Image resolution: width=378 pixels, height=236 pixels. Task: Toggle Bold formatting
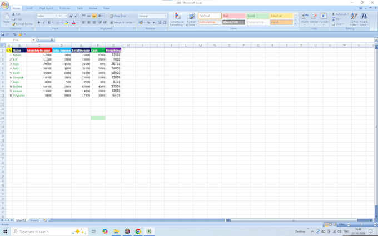click(38, 22)
